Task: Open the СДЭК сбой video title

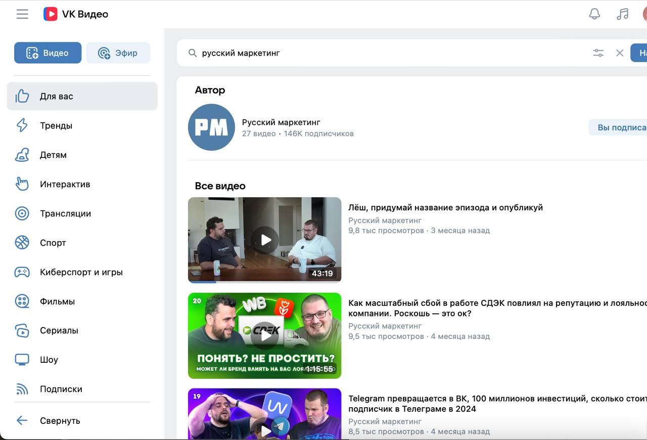Action: [497, 308]
